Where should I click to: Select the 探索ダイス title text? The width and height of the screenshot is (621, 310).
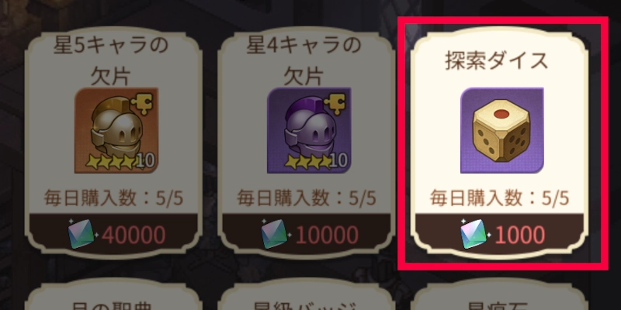coord(497,62)
